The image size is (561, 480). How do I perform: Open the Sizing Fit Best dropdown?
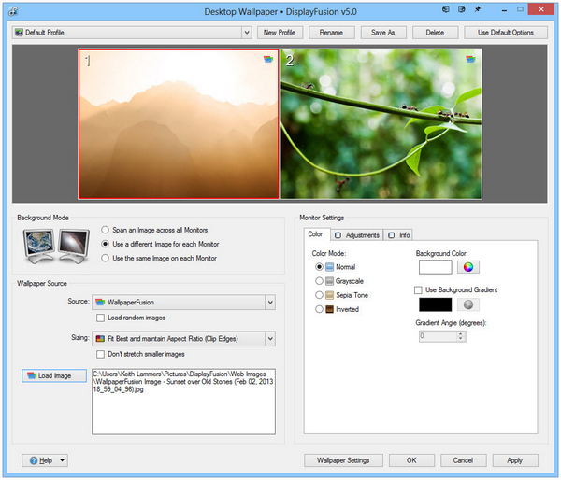tap(270, 339)
